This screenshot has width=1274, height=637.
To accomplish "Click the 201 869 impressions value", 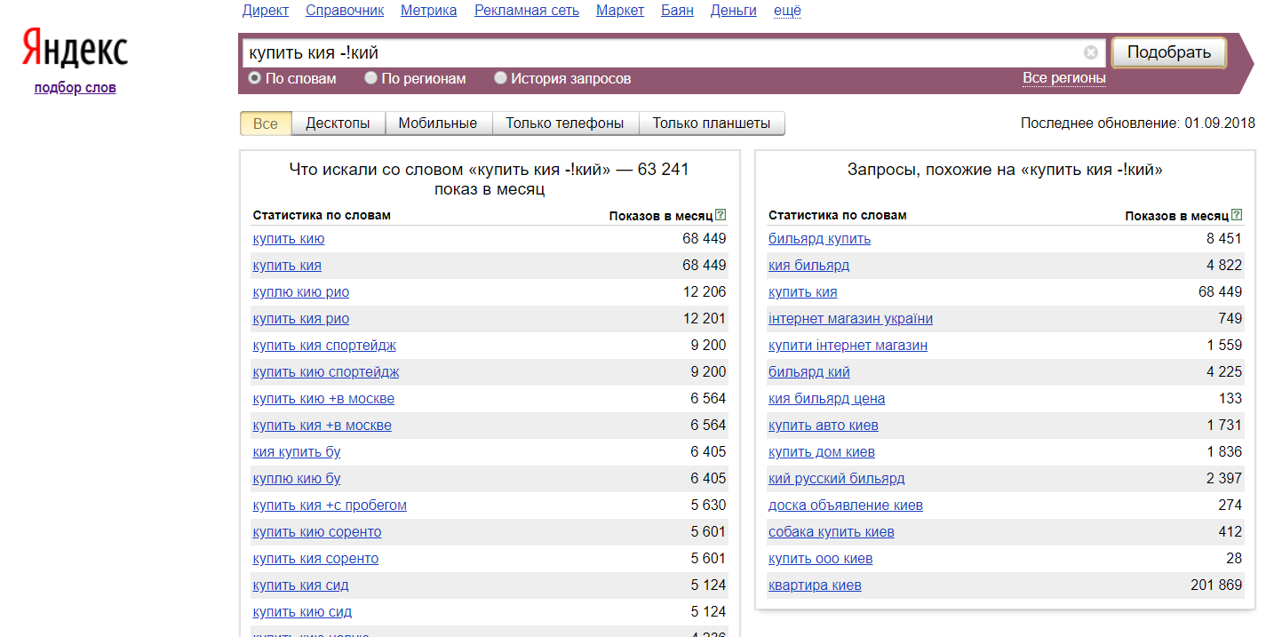I will (1216, 585).
